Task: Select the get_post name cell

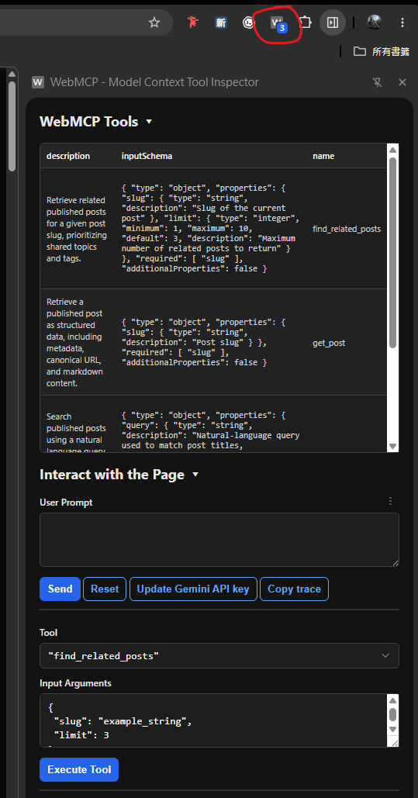Action: click(x=329, y=343)
